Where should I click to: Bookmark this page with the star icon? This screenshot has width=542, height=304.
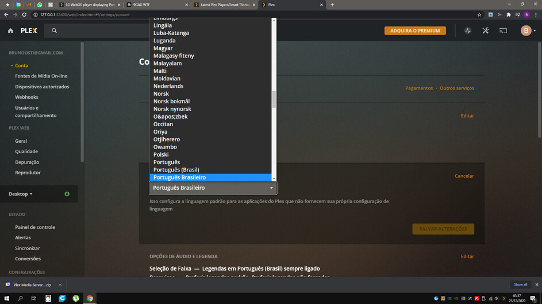pyautogui.click(x=479, y=14)
